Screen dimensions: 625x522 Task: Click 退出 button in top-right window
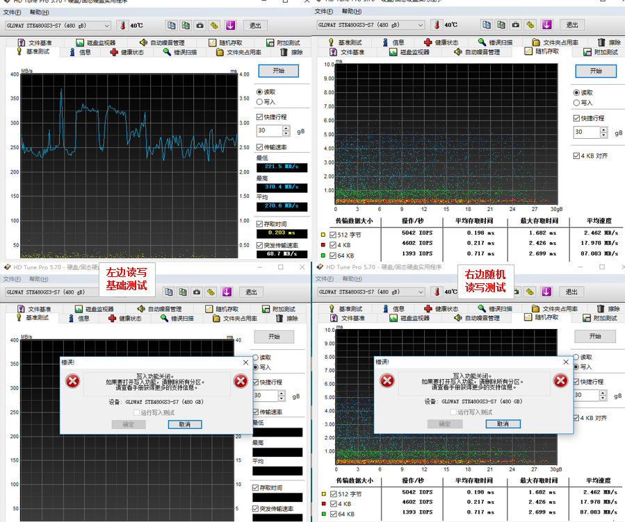tap(572, 25)
